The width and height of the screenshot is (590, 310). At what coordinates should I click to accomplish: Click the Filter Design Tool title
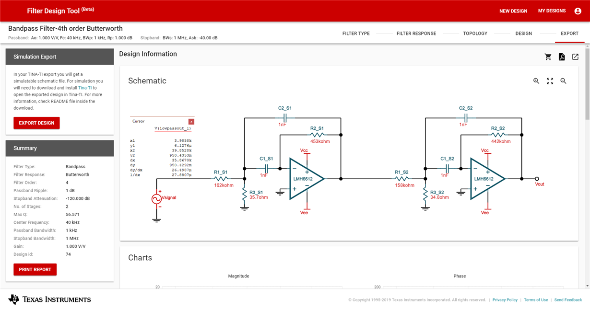coord(59,11)
